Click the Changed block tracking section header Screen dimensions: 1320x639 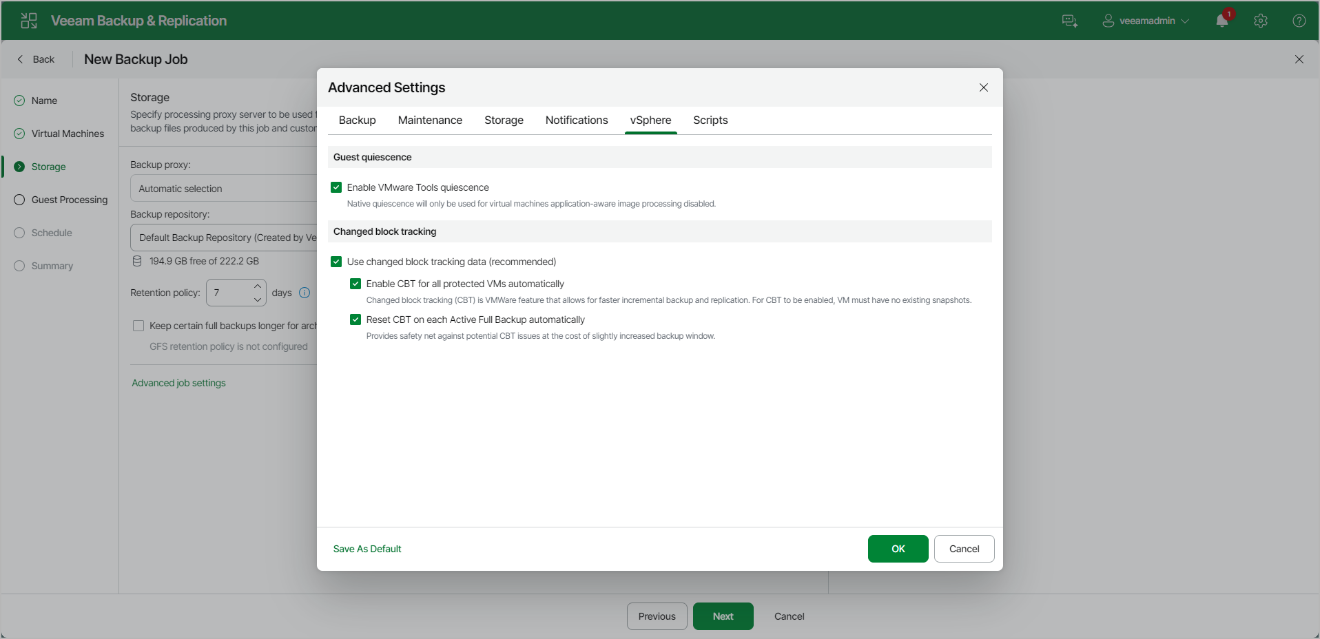(659, 231)
